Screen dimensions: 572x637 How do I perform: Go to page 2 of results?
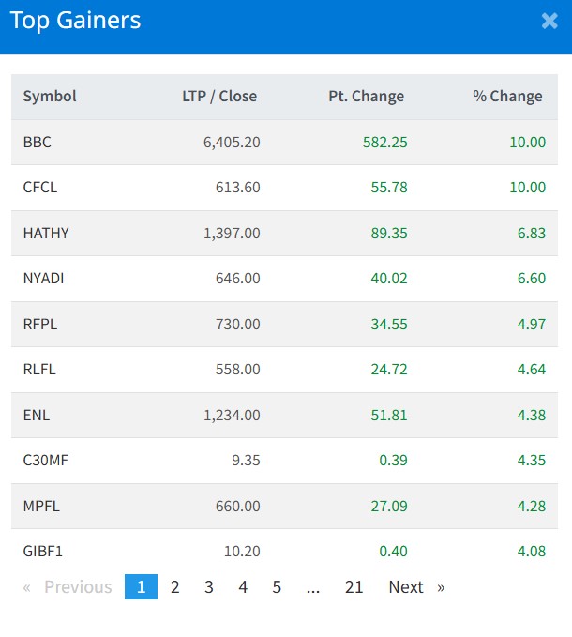pos(174,587)
